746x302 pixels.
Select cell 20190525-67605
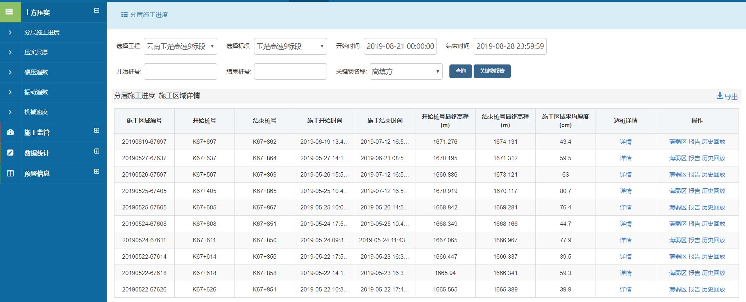pos(144,207)
